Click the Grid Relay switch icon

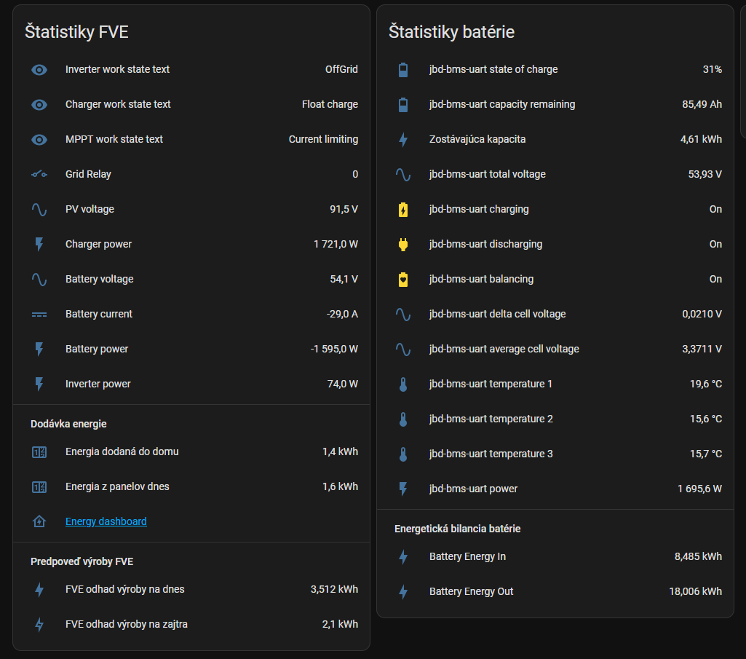(x=39, y=175)
